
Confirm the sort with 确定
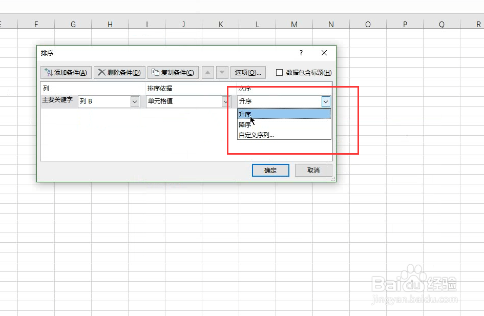(270, 171)
